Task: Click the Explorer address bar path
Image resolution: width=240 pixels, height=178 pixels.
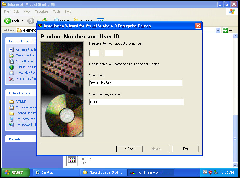Action: (29, 31)
